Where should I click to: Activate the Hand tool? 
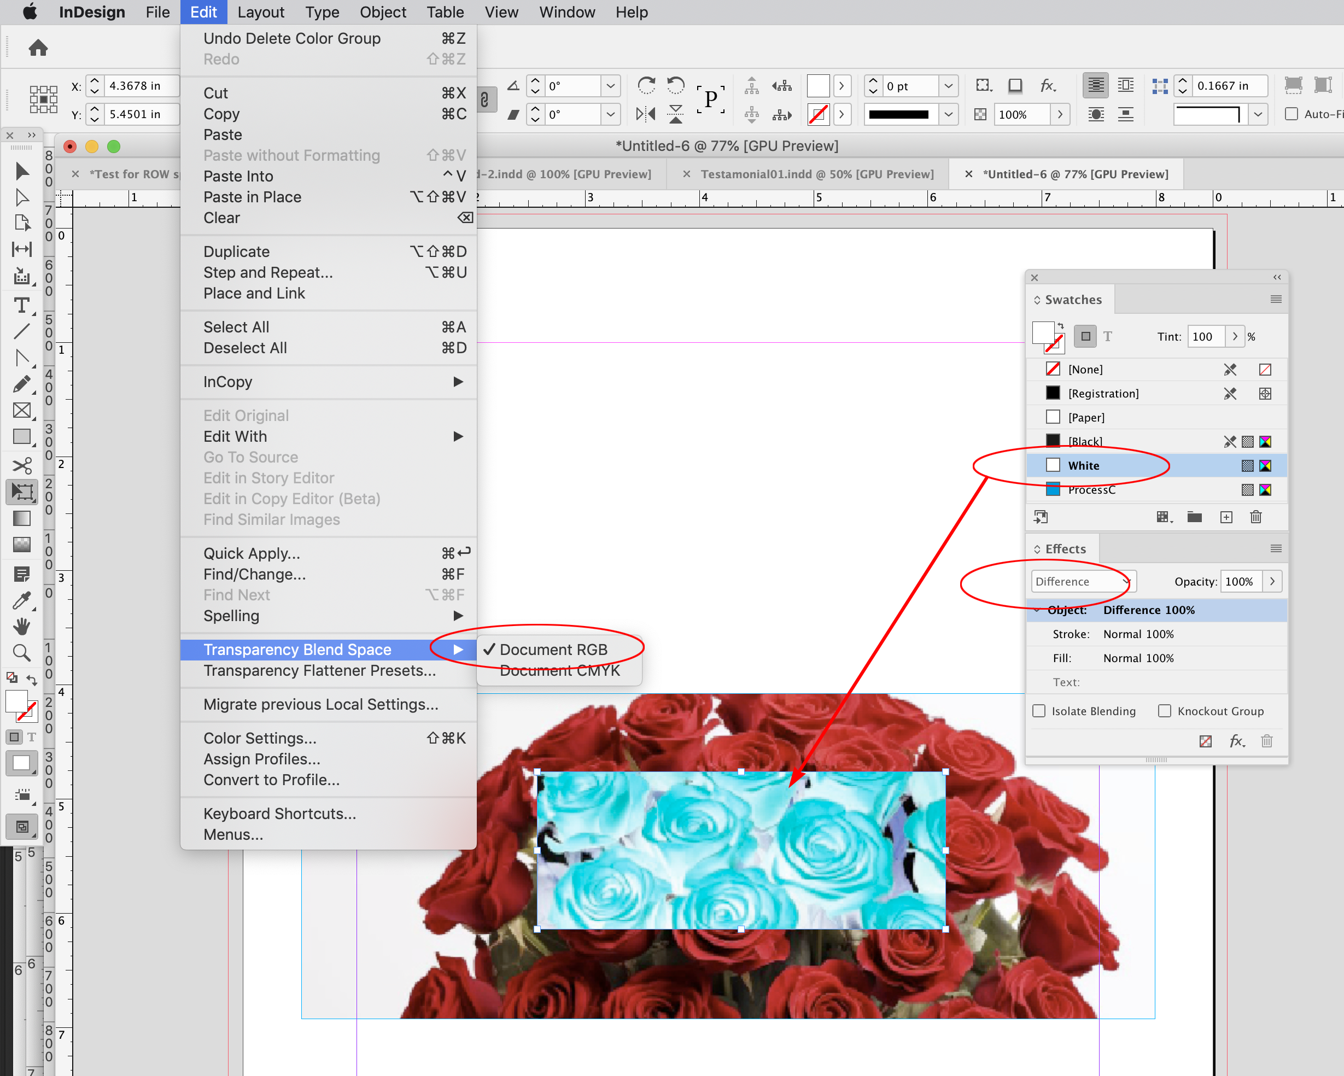(x=22, y=627)
